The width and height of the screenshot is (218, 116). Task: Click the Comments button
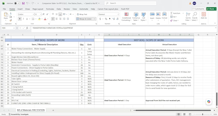click(198, 9)
